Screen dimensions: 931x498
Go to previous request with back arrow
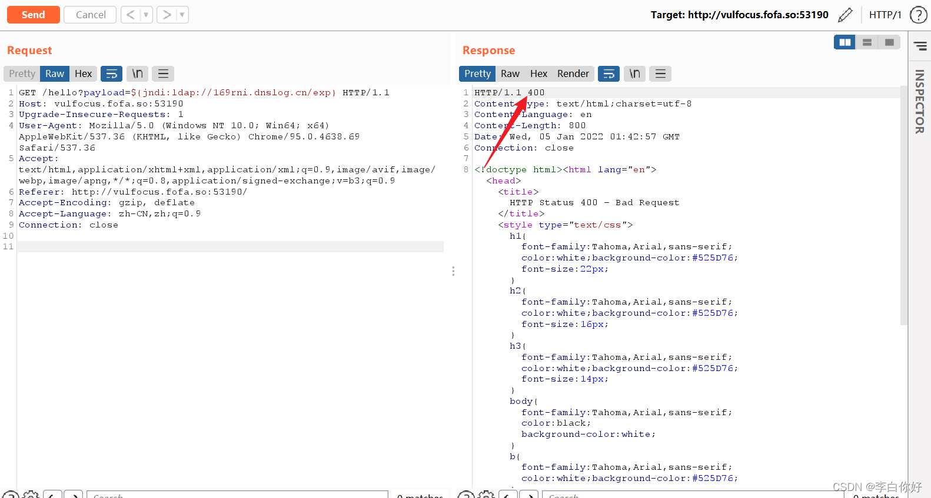click(131, 15)
